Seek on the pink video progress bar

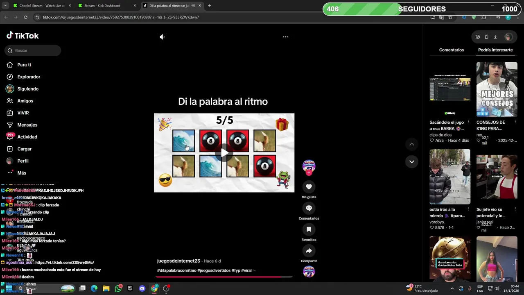[224, 277]
